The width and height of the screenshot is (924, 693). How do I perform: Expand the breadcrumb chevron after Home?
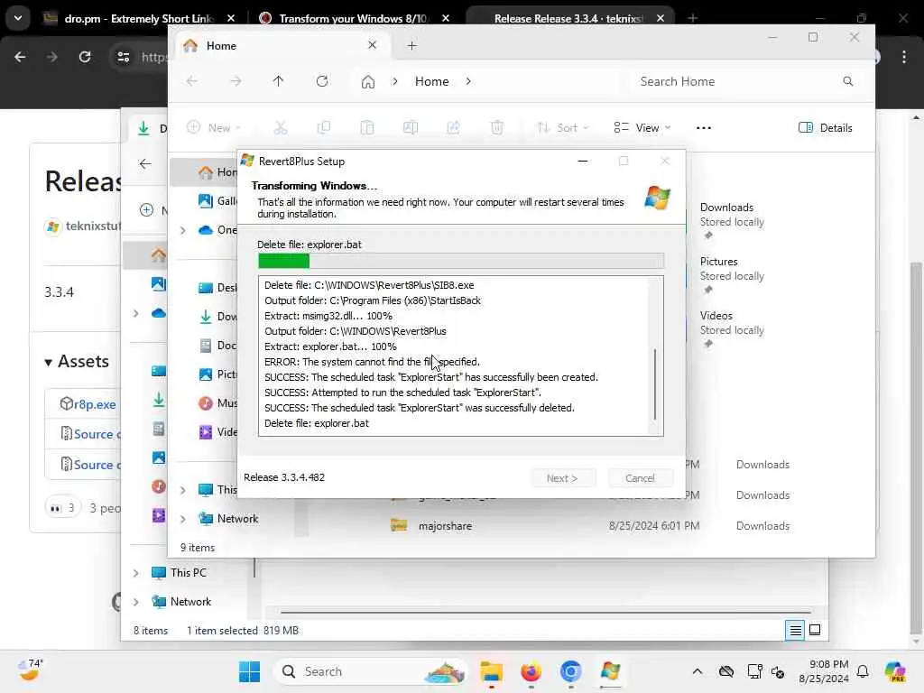click(x=468, y=81)
